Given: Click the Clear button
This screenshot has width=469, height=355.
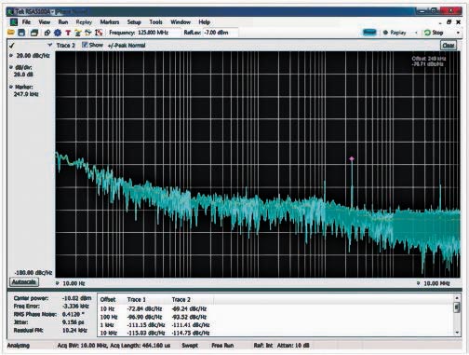Looking at the screenshot, I should pos(449,46).
